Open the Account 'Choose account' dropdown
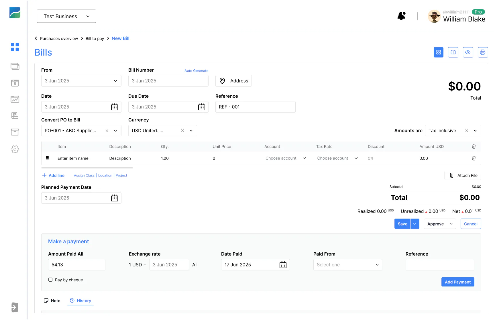 tap(286, 158)
